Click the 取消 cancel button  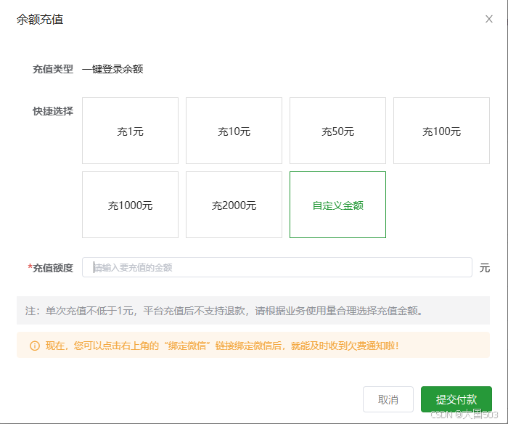[388, 399]
